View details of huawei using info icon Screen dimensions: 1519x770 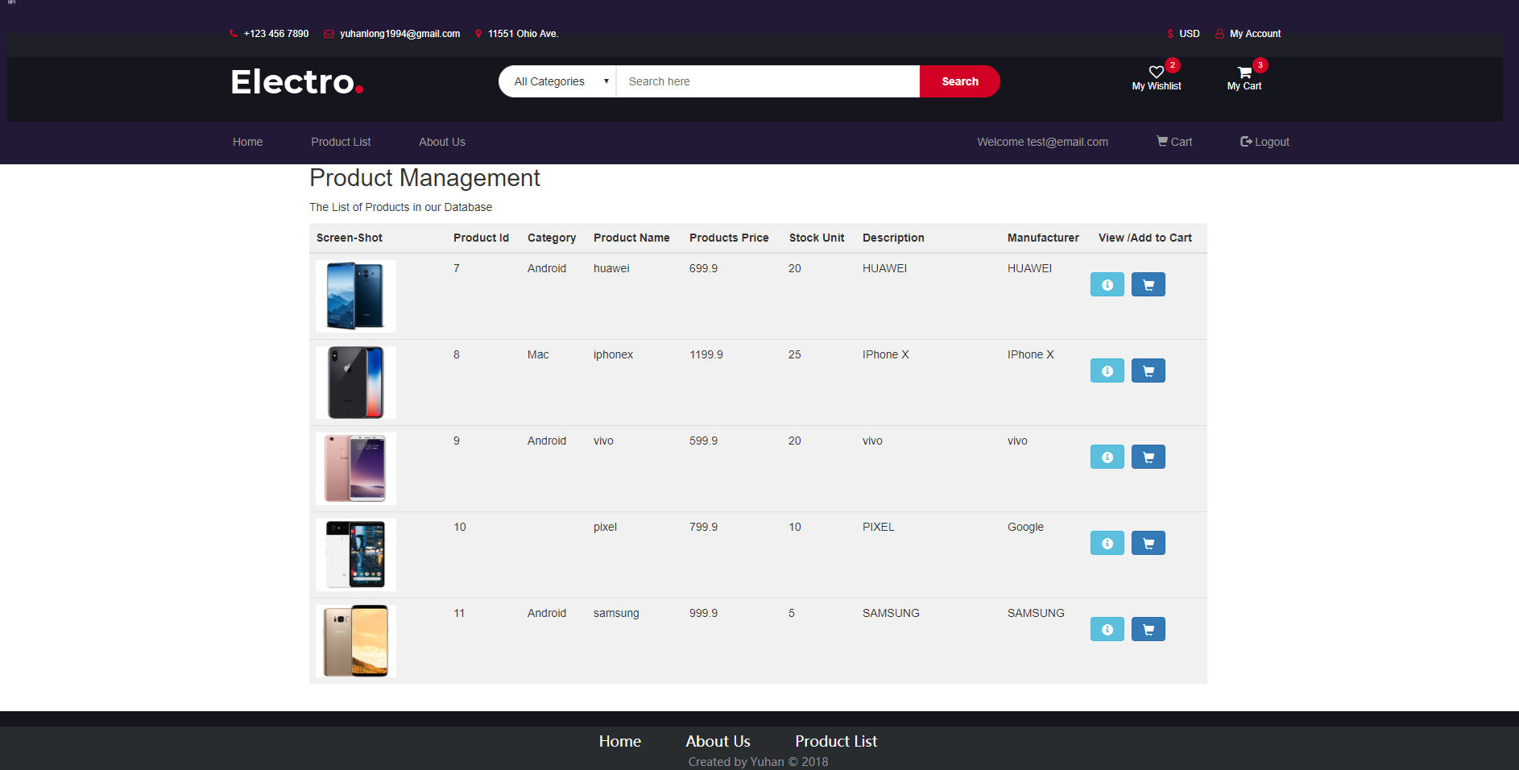[1107, 284]
